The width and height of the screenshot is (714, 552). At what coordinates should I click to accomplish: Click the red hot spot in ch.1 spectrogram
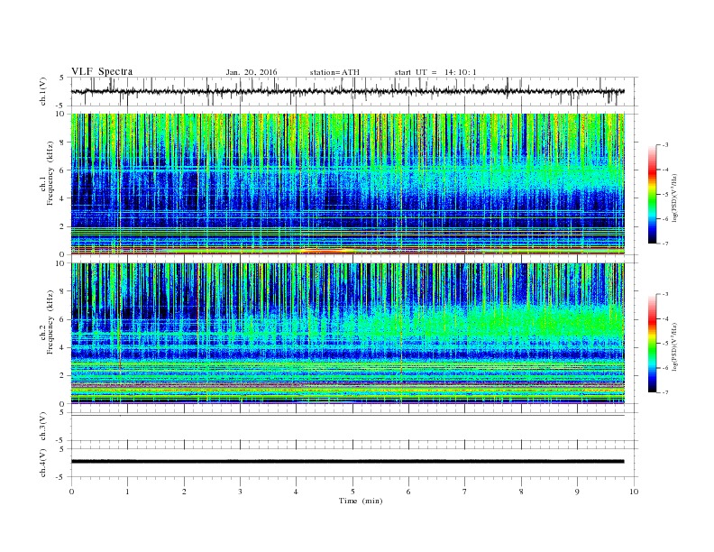325,250
